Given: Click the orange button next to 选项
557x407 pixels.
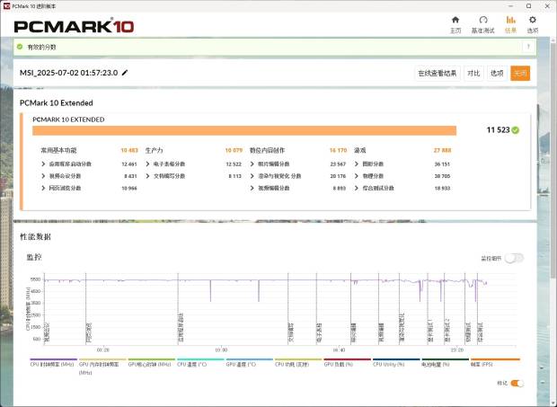Looking at the screenshot, I should 520,73.
